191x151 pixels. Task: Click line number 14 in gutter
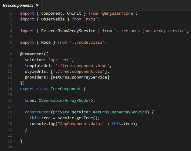tap(10, 89)
